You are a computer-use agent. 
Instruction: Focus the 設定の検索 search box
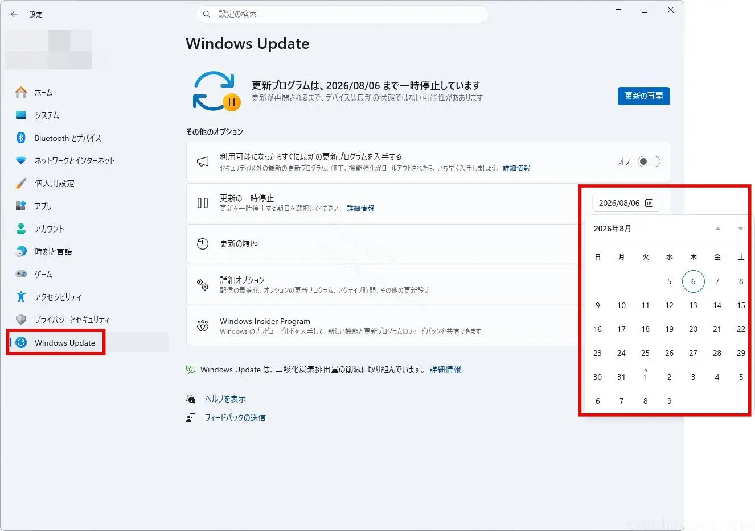pos(342,14)
